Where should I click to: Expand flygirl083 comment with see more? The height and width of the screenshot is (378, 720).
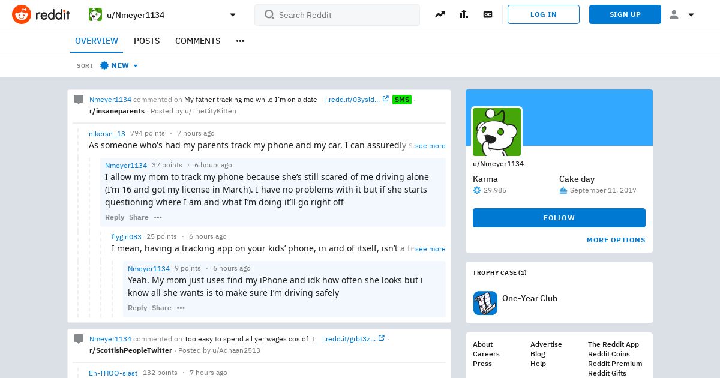430,249
